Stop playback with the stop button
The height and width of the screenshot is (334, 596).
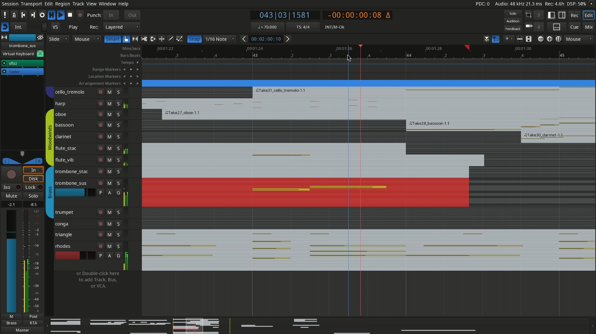click(x=70, y=15)
